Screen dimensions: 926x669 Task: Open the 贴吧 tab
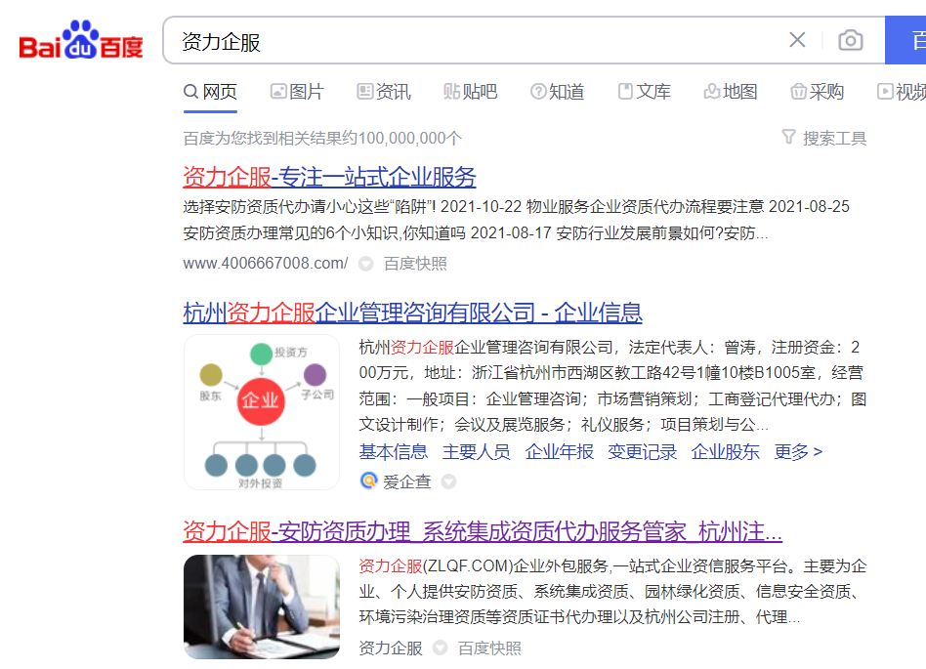(x=471, y=92)
